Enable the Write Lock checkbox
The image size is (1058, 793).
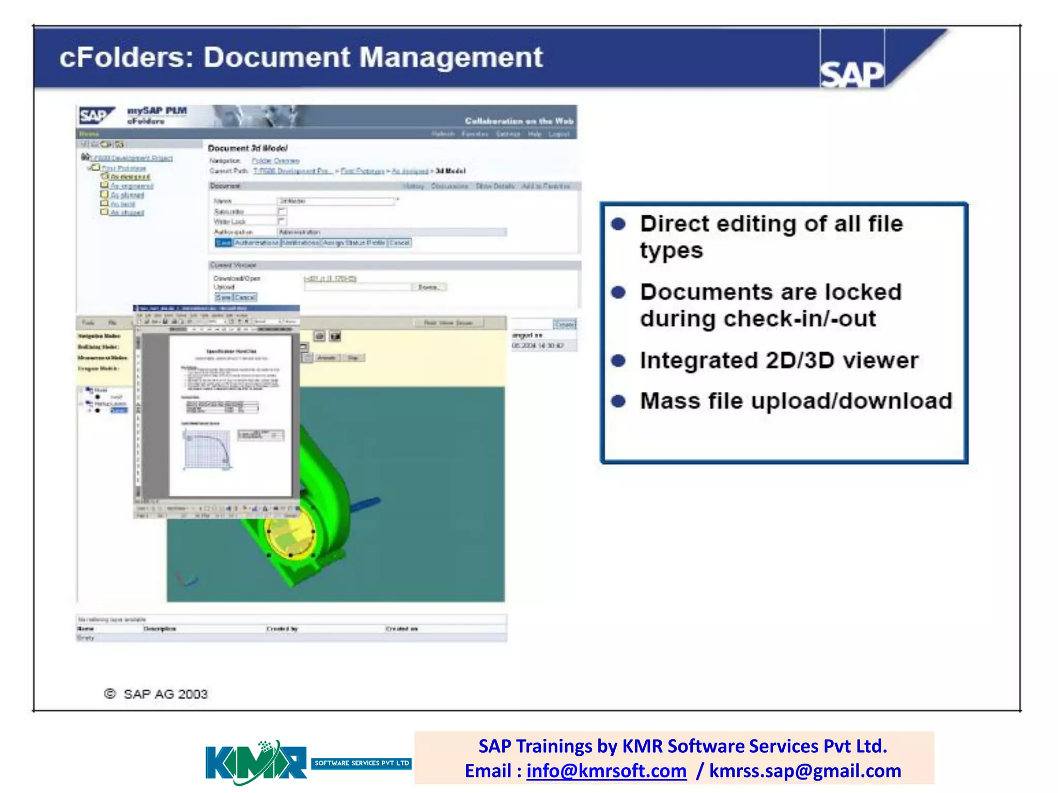[x=282, y=221]
